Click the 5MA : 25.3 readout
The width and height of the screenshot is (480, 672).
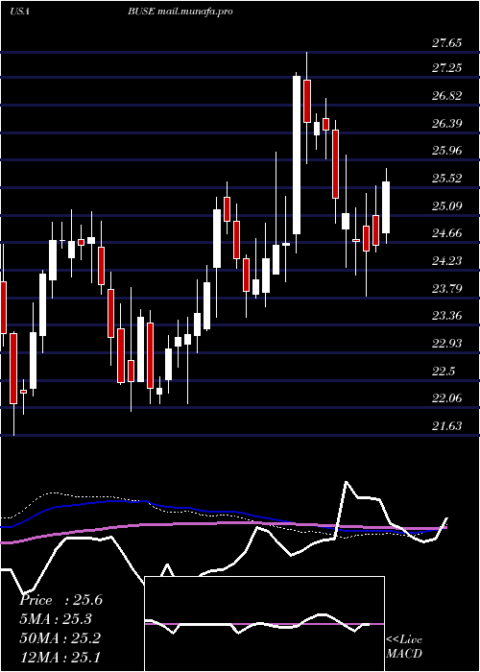(56, 619)
